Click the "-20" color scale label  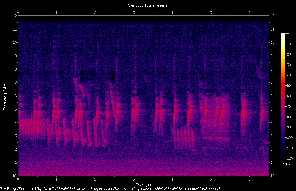[288, 54]
